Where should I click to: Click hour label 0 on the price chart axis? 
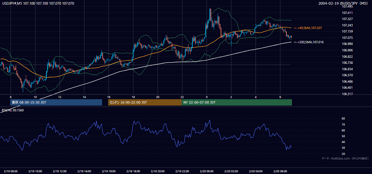tap(207, 97)
